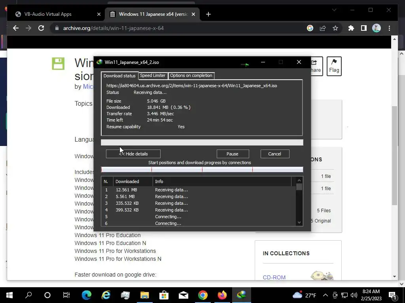Flag this archive item

334,66
